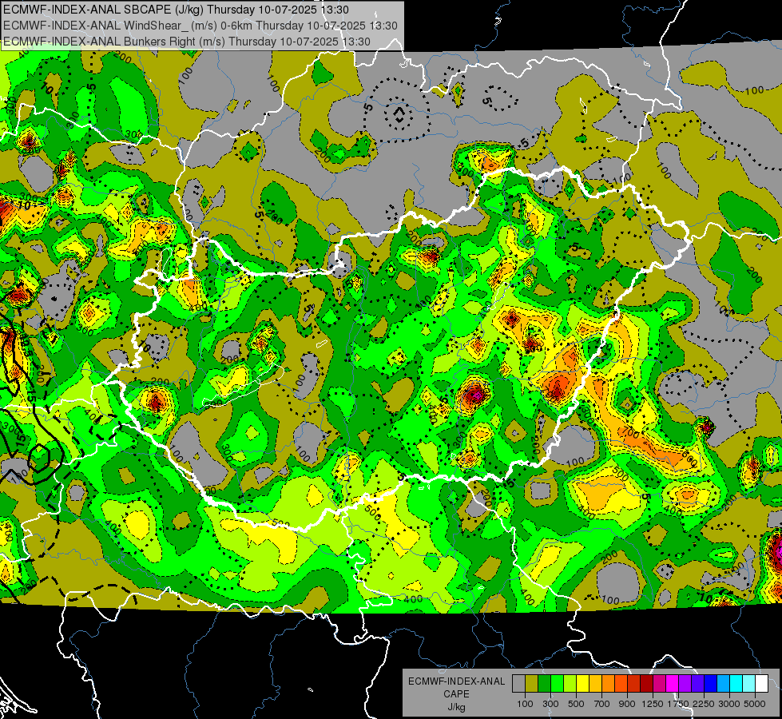Click the 500 value under the legend
This screenshot has height=719, width=782.
coord(576,704)
